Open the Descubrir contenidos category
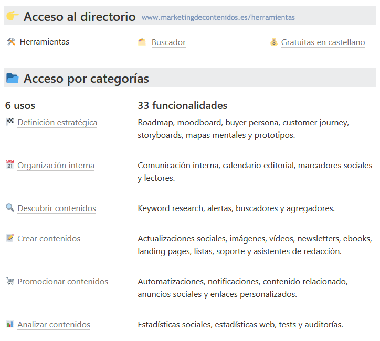This screenshot has width=380, height=341. click(57, 208)
